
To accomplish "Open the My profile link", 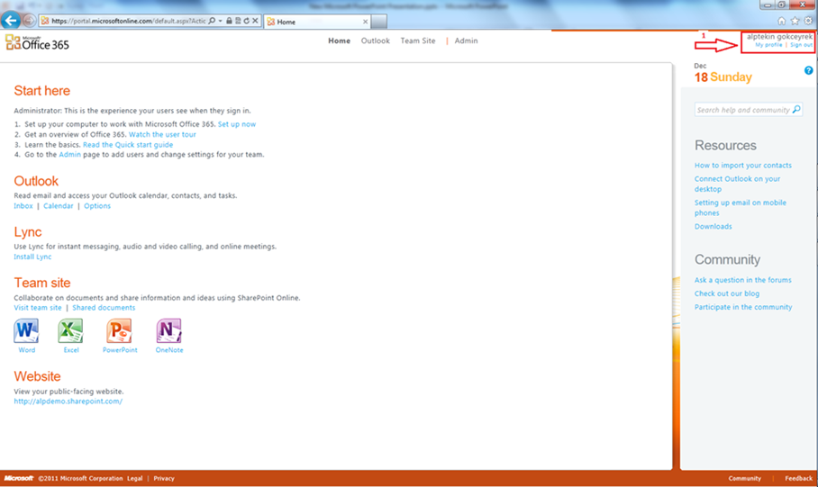I will pyautogui.click(x=768, y=45).
